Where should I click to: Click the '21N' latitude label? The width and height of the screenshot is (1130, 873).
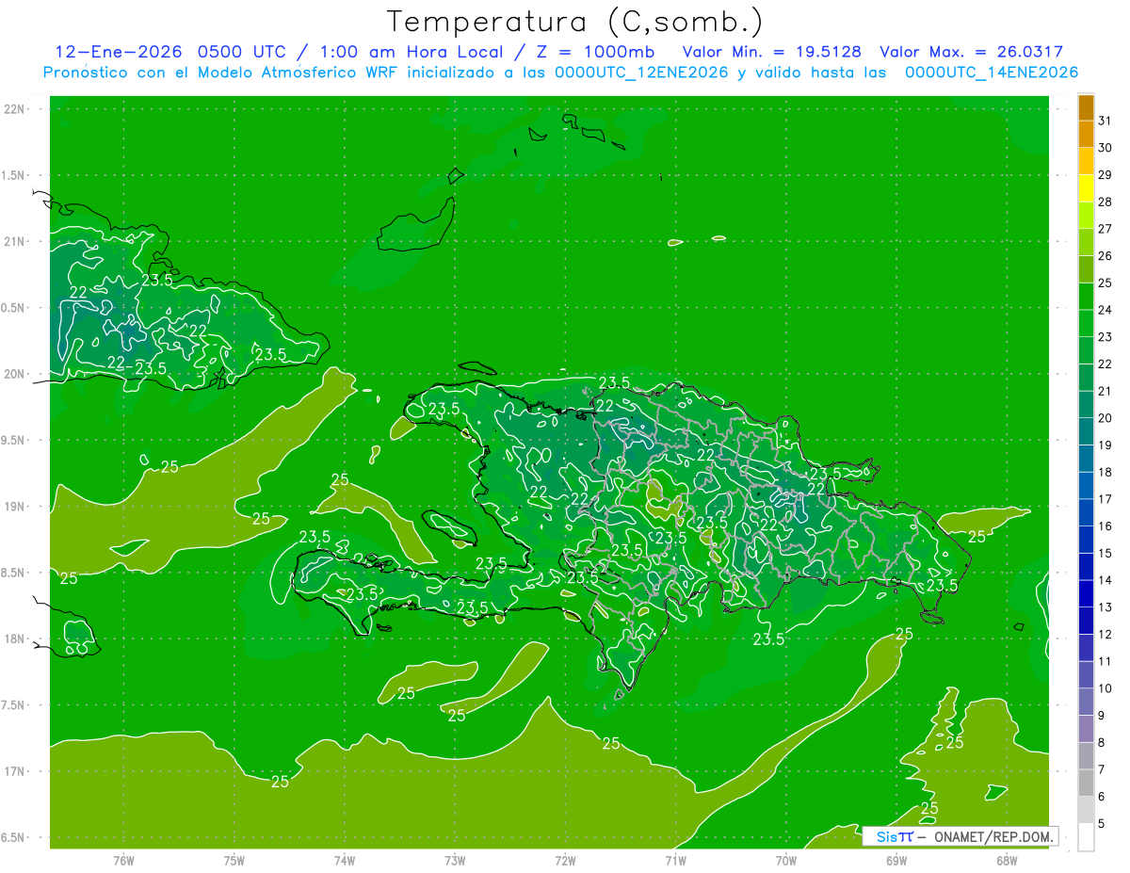pyautogui.click(x=15, y=242)
